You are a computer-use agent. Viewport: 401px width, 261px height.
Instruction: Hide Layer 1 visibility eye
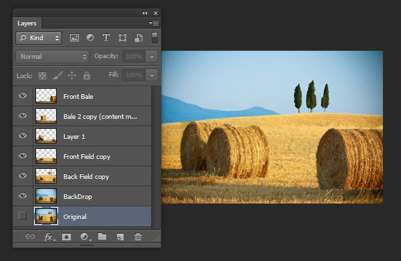(23, 136)
